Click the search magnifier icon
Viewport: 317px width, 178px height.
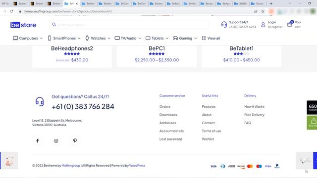pos(54,24)
